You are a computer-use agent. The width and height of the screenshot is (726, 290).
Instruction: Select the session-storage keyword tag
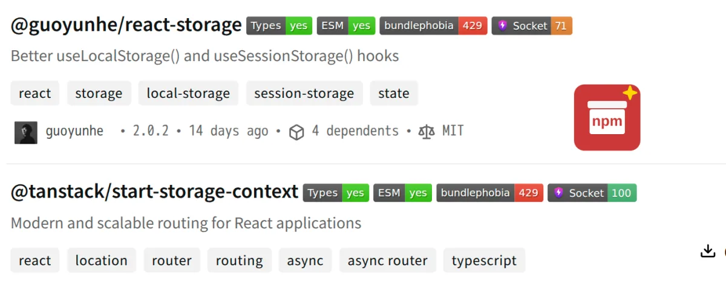click(304, 94)
